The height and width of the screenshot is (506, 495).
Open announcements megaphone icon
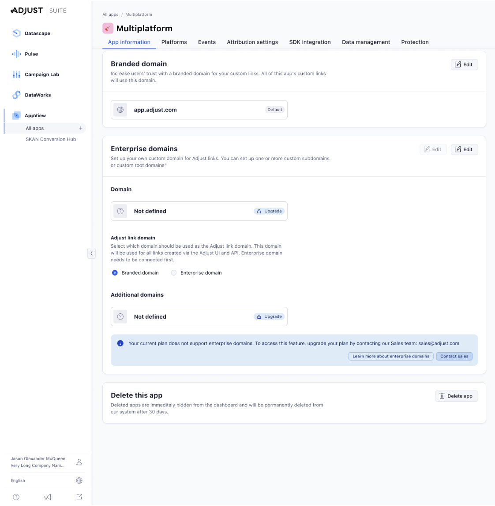coord(48,497)
